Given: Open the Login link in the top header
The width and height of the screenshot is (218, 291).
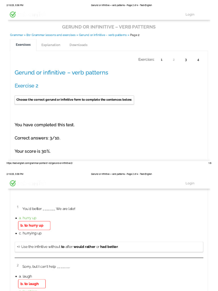Looking at the screenshot, I should (x=190, y=14).
